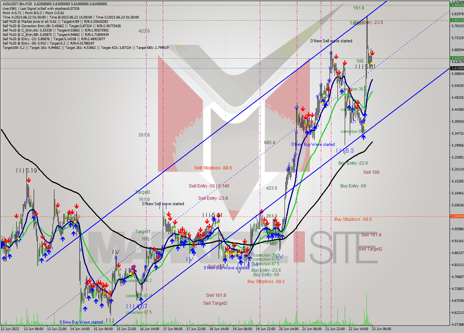Click the '16 Jun 14:00' time label

click(149, 329)
